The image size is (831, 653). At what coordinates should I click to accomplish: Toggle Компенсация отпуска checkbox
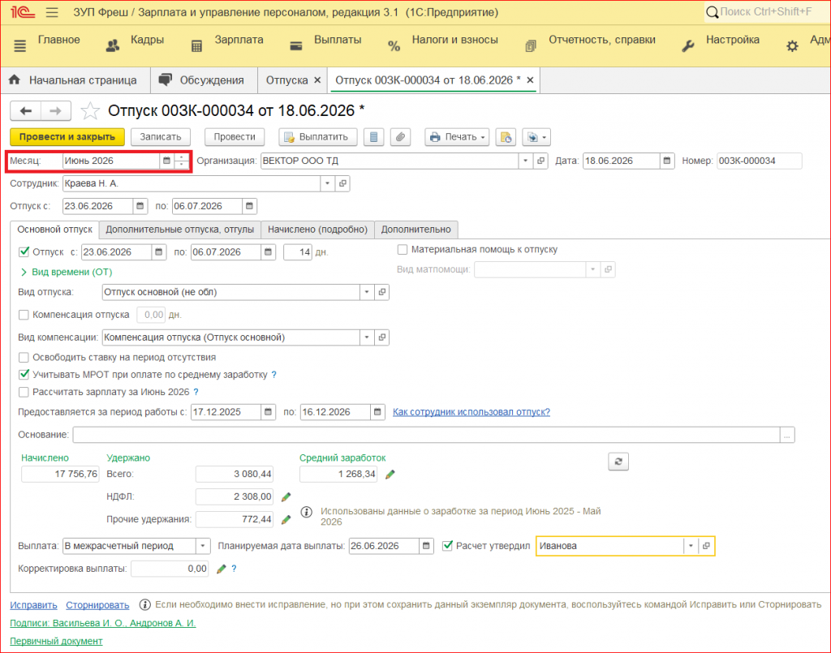24,315
